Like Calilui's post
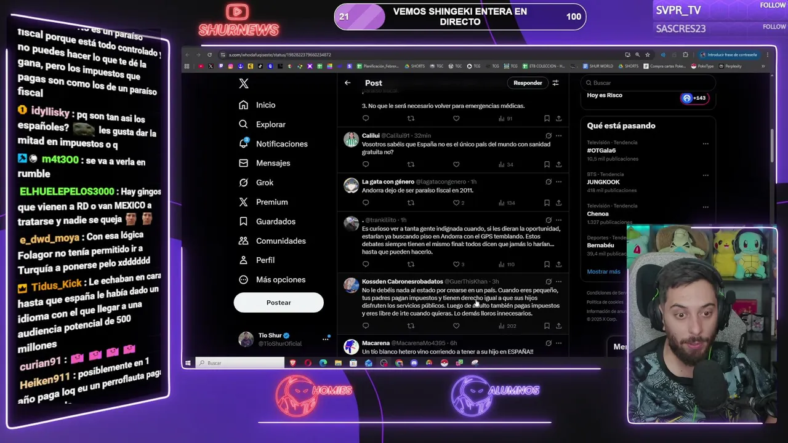This screenshot has height=443, width=788. 456,164
